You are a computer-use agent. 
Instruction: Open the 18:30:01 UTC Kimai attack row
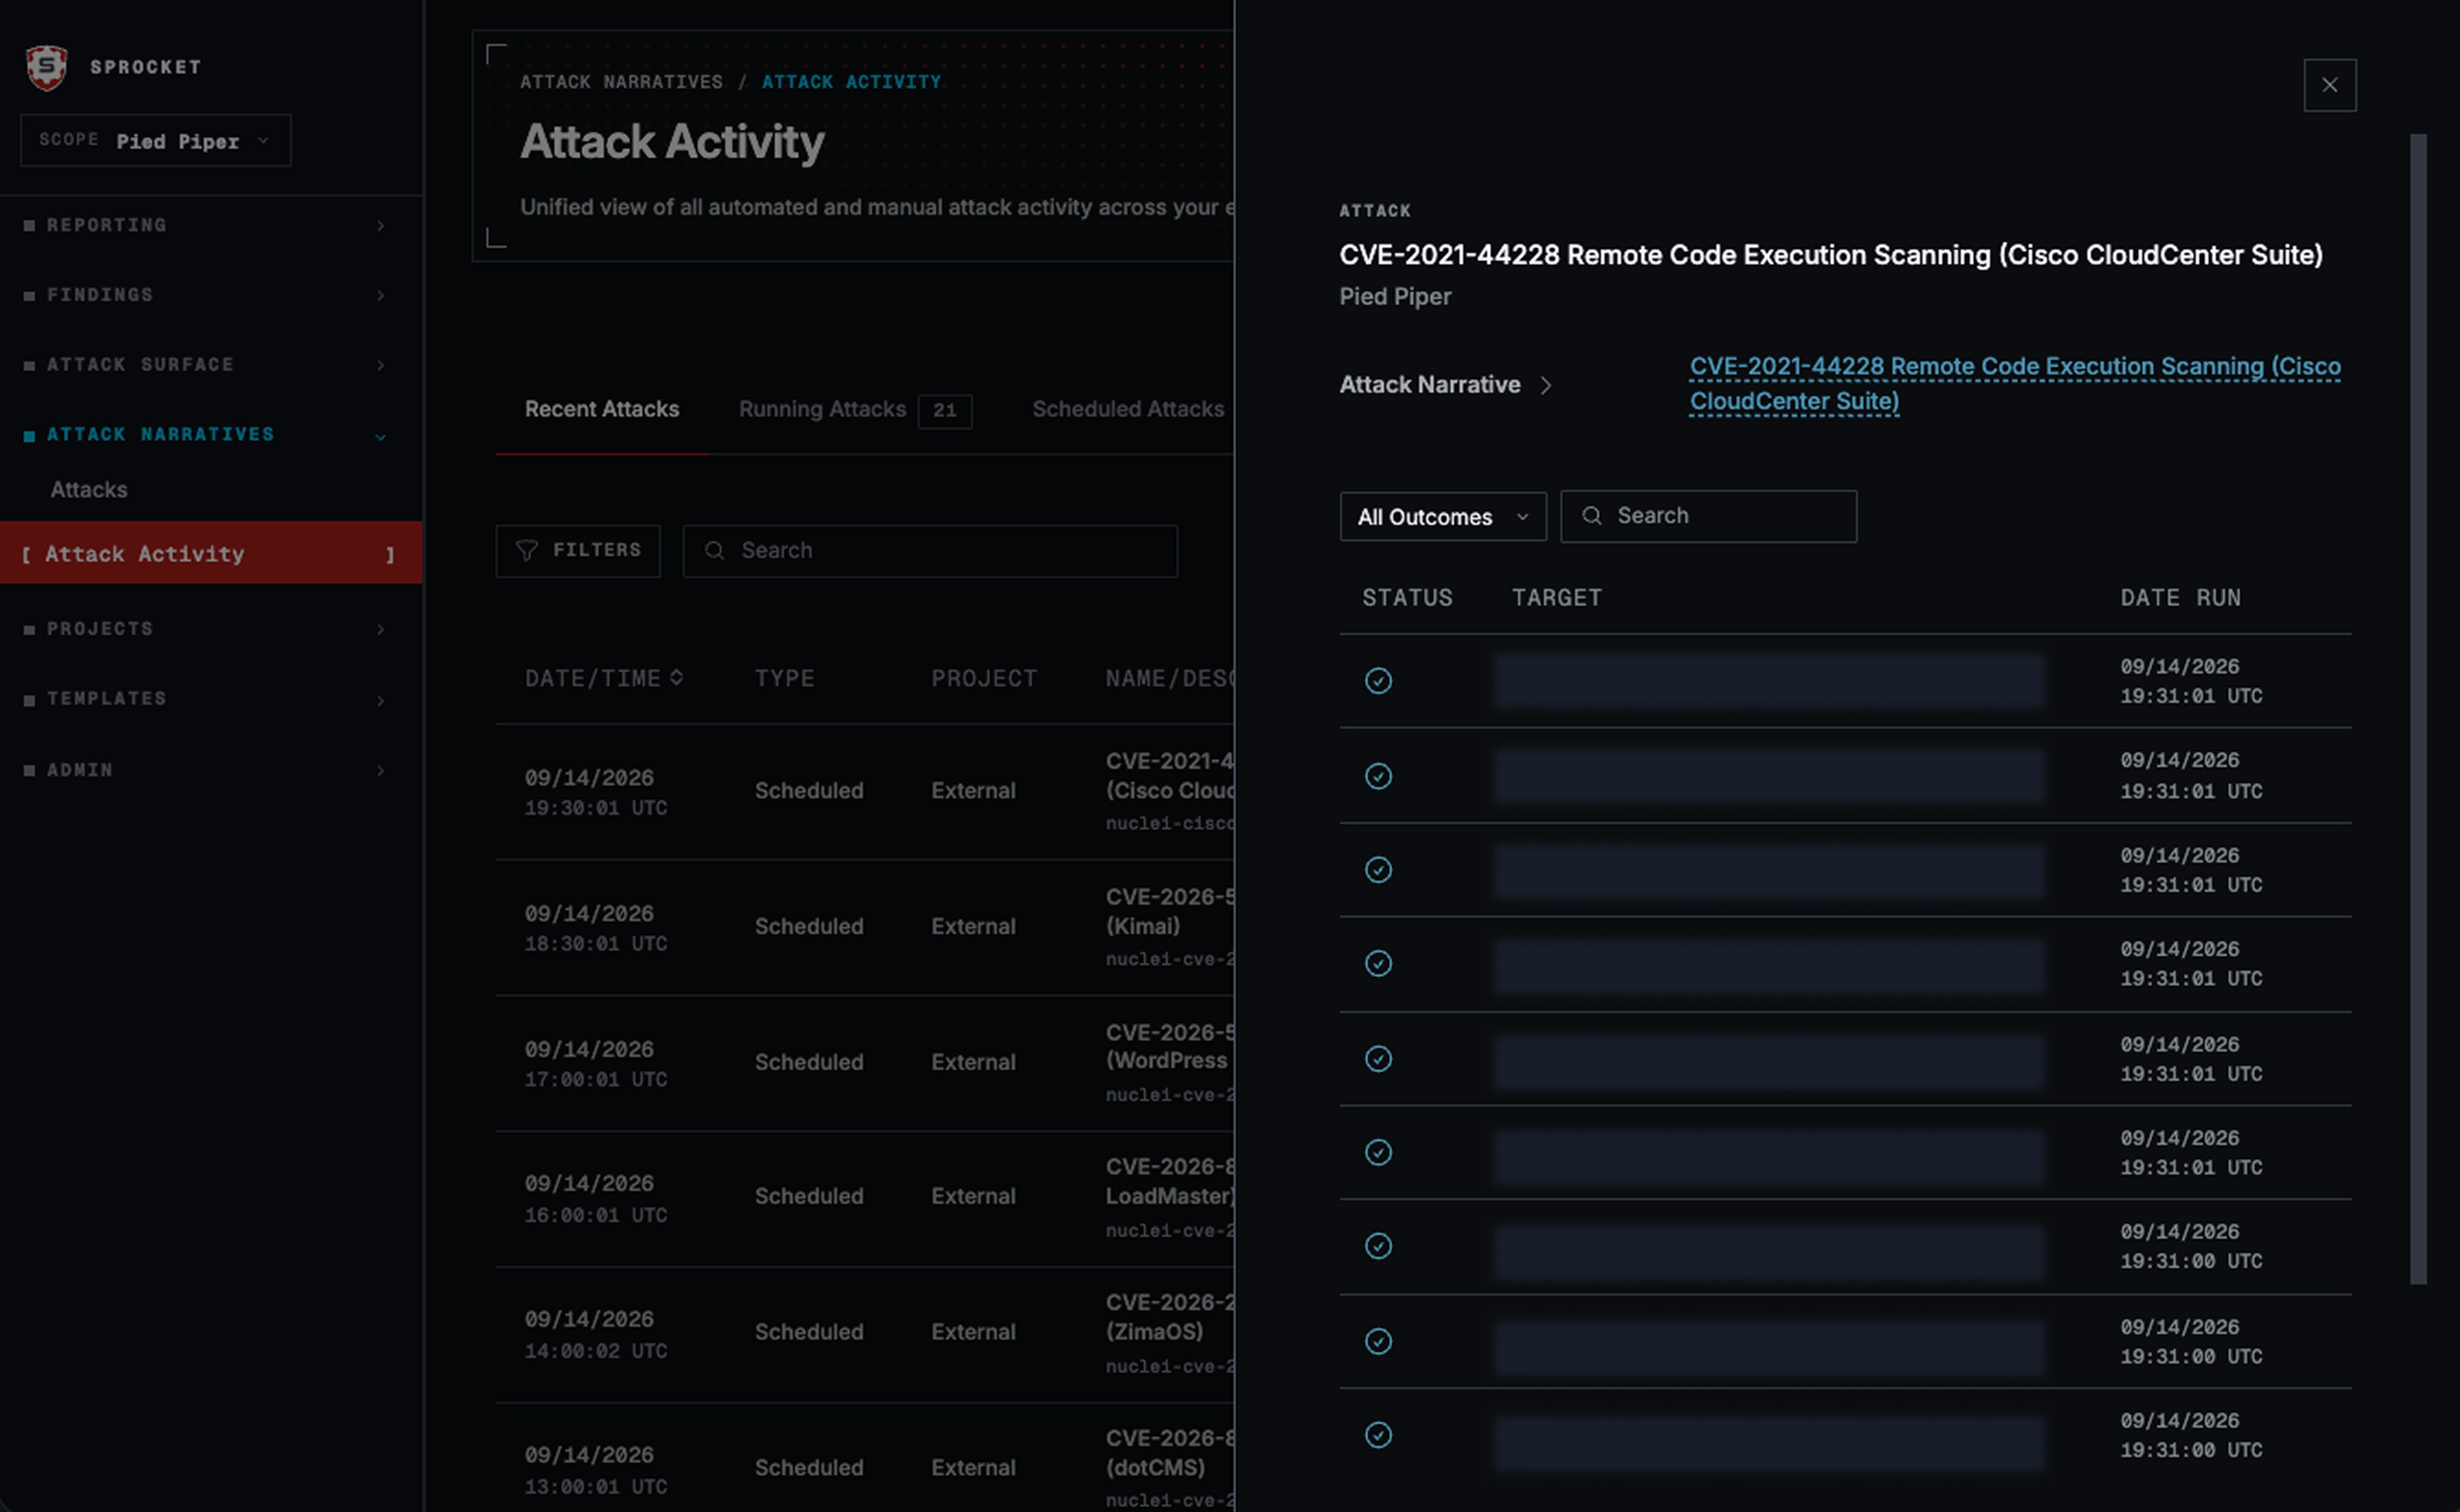[x=864, y=927]
